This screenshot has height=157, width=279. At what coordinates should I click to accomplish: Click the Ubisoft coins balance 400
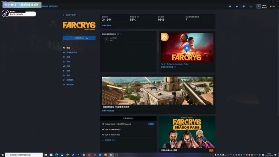pos(273,7)
